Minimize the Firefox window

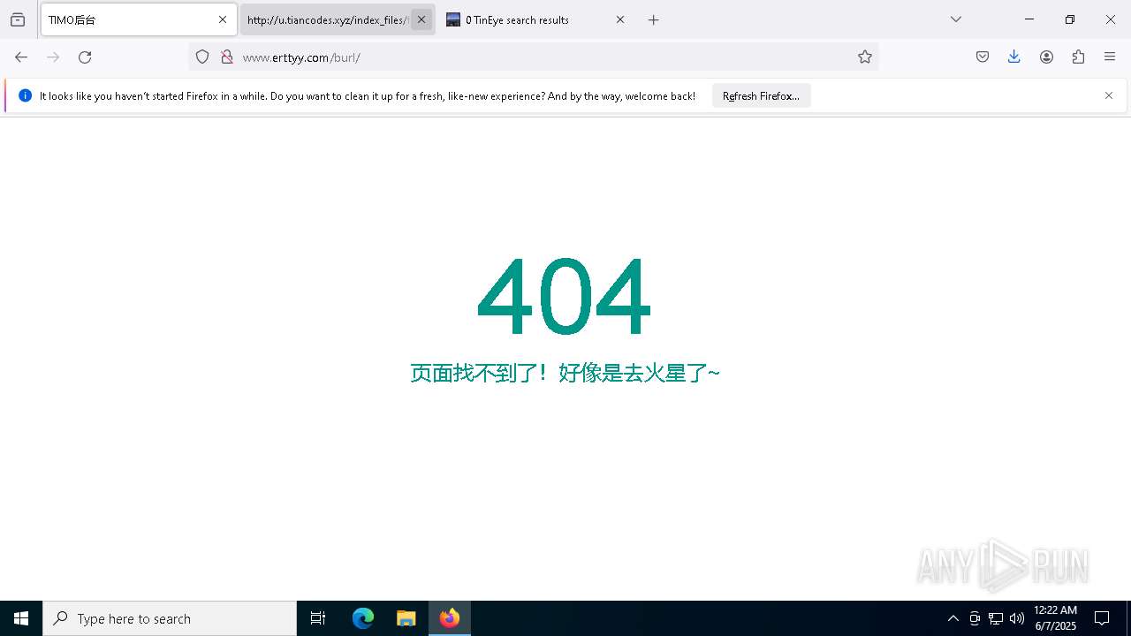click(1029, 19)
